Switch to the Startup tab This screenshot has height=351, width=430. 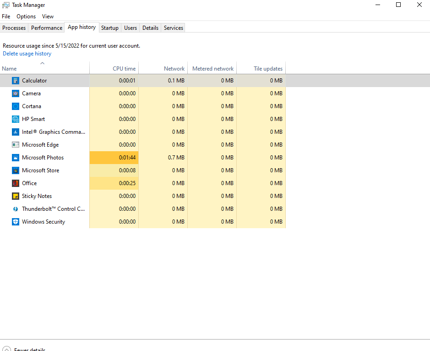click(x=110, y=27)
